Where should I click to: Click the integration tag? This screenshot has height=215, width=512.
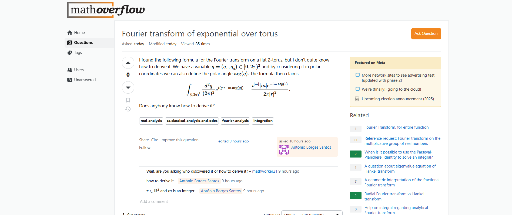(x=263, y=121)
